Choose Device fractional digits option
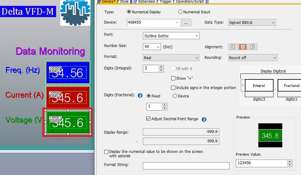 click(x=181, y=96)
